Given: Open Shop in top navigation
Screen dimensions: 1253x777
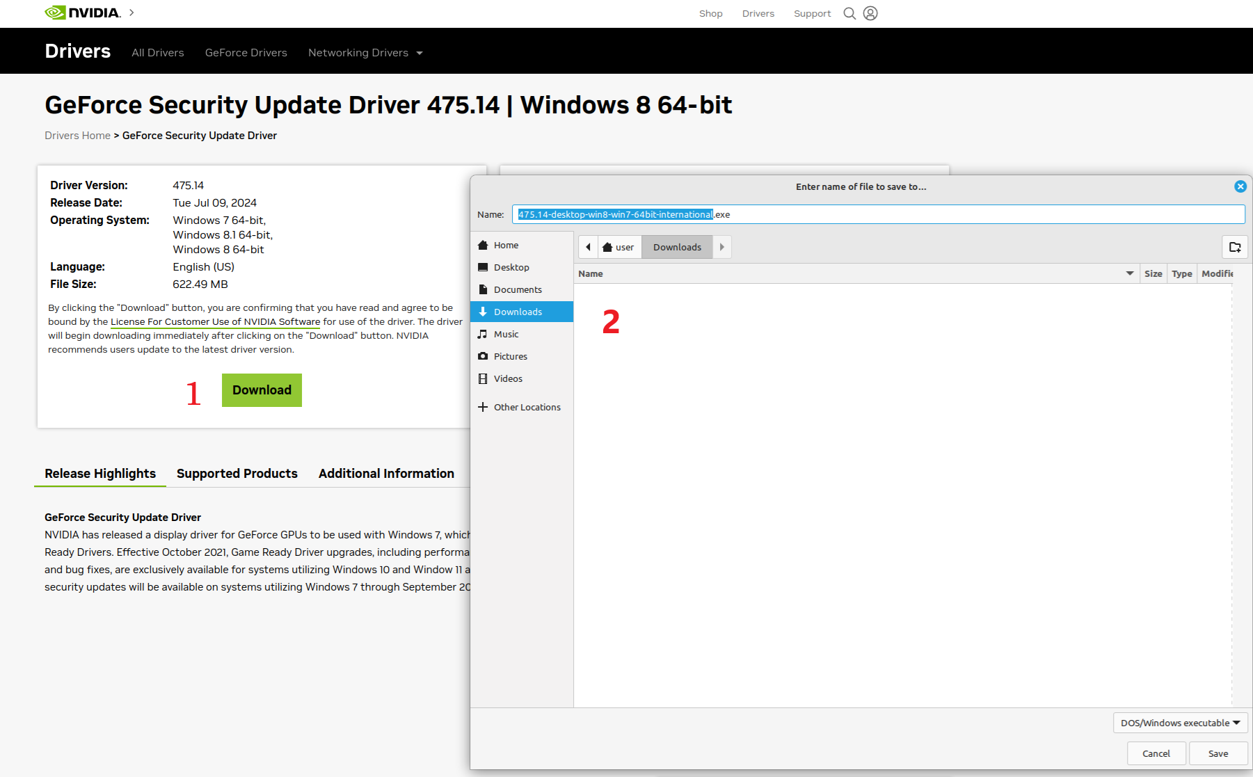Looking at the screenshot, I should pyautogui.click(x=710, y=13).
